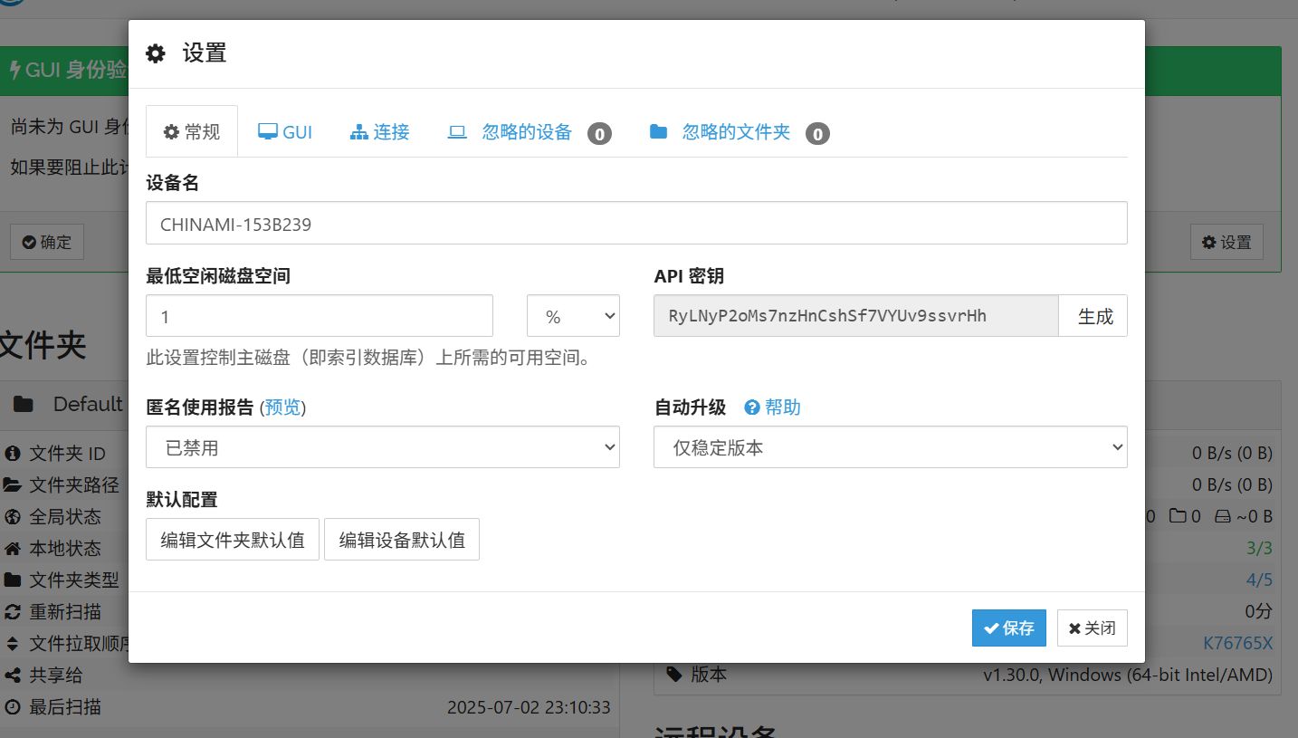Click the 文件夹类型 folder icon
This screenshot has height=738, width=1298.
[13, 580]
